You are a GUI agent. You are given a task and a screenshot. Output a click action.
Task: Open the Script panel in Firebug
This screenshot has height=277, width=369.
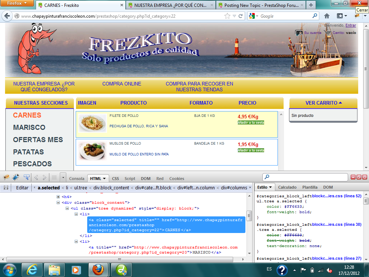[x=130, y=179]
